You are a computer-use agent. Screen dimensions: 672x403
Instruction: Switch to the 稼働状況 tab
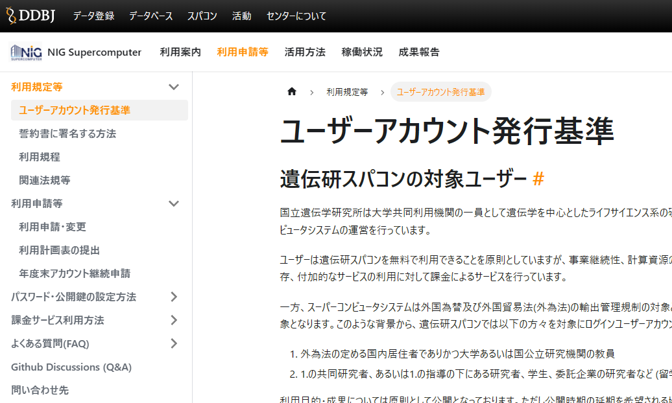362,52
